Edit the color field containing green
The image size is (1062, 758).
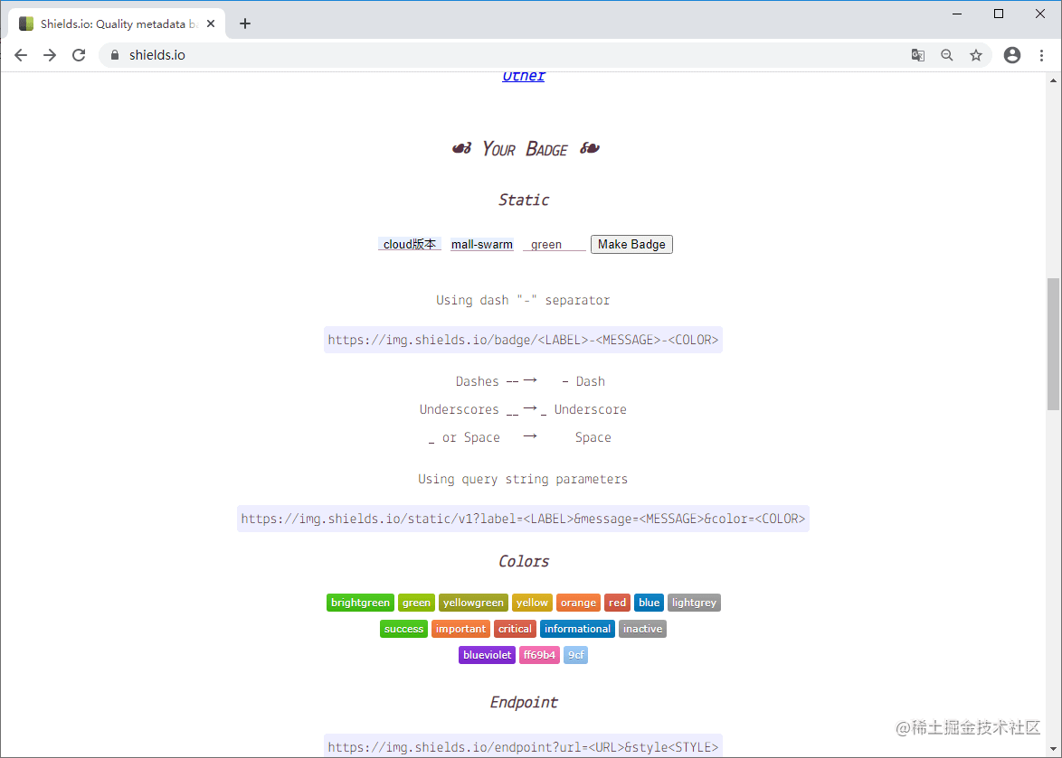(x=554, y=244)
